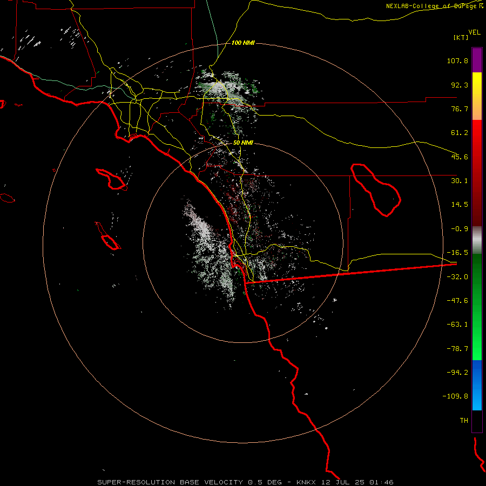Click the -47.6 velocity scale value
Screen dimensions: 486x486
(457, 301)
